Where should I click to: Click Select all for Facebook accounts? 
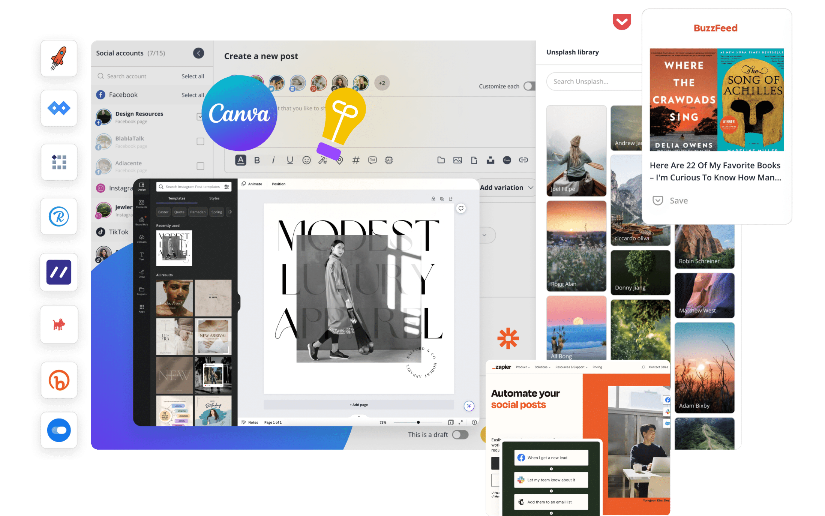click(x=193, y=95)
